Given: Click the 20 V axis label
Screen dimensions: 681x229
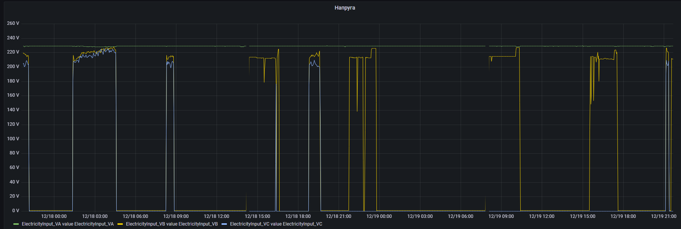Looking at the screenshot, I should (x=14, y=196).
